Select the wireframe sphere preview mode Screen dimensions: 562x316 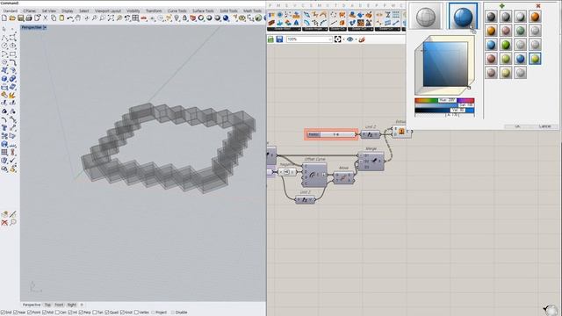(425, 16)
